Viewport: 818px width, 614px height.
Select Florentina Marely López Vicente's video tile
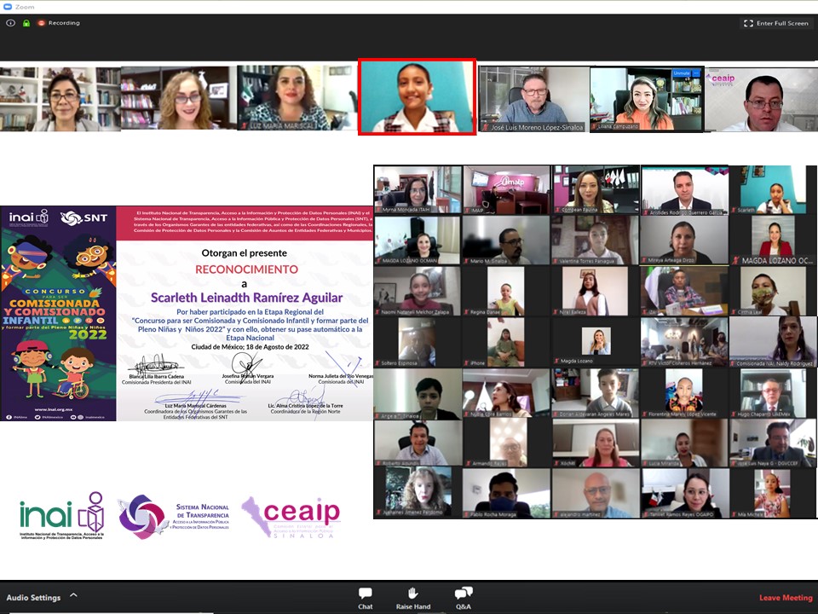click(684, 393)
